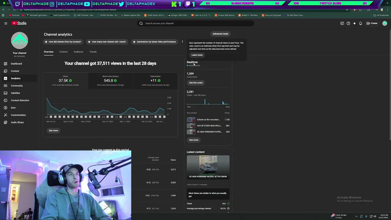Click the sparkle Ask Studio icon
This screenshot has height=220, width=391.
(354, 23)
